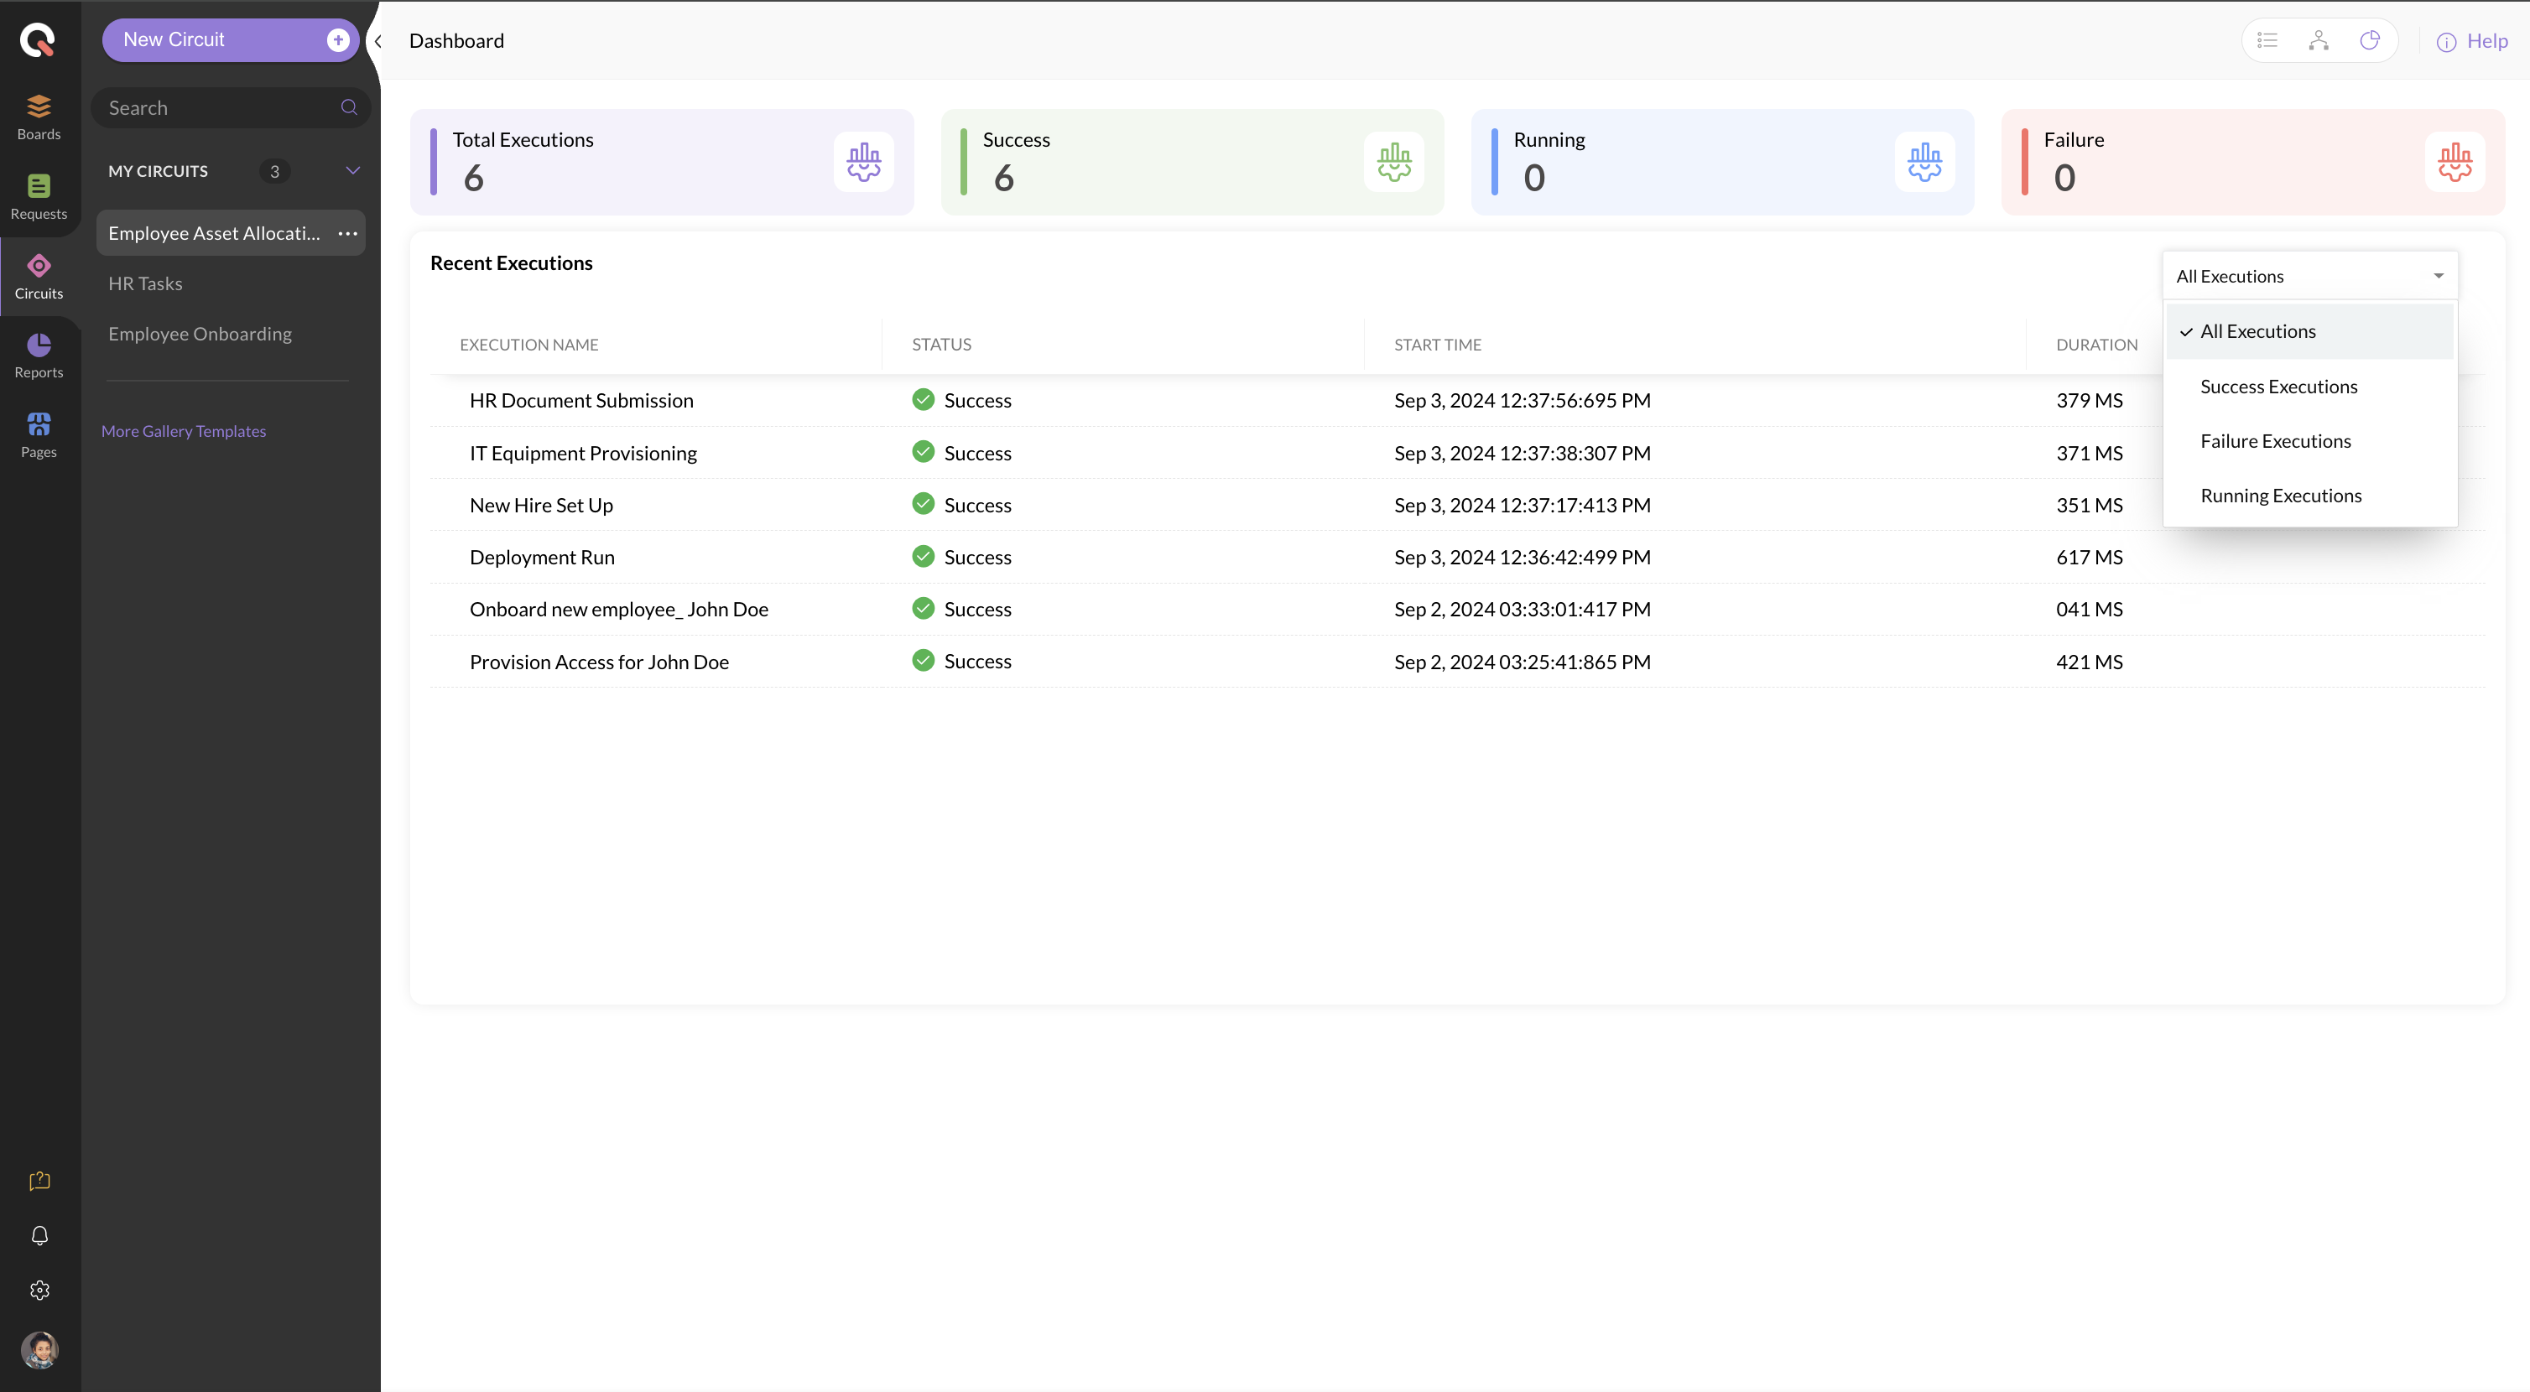Viewport: 2530px width, 1392px height.
Task: Open the Pages sidebar icon
Action: tap(39, 434)
